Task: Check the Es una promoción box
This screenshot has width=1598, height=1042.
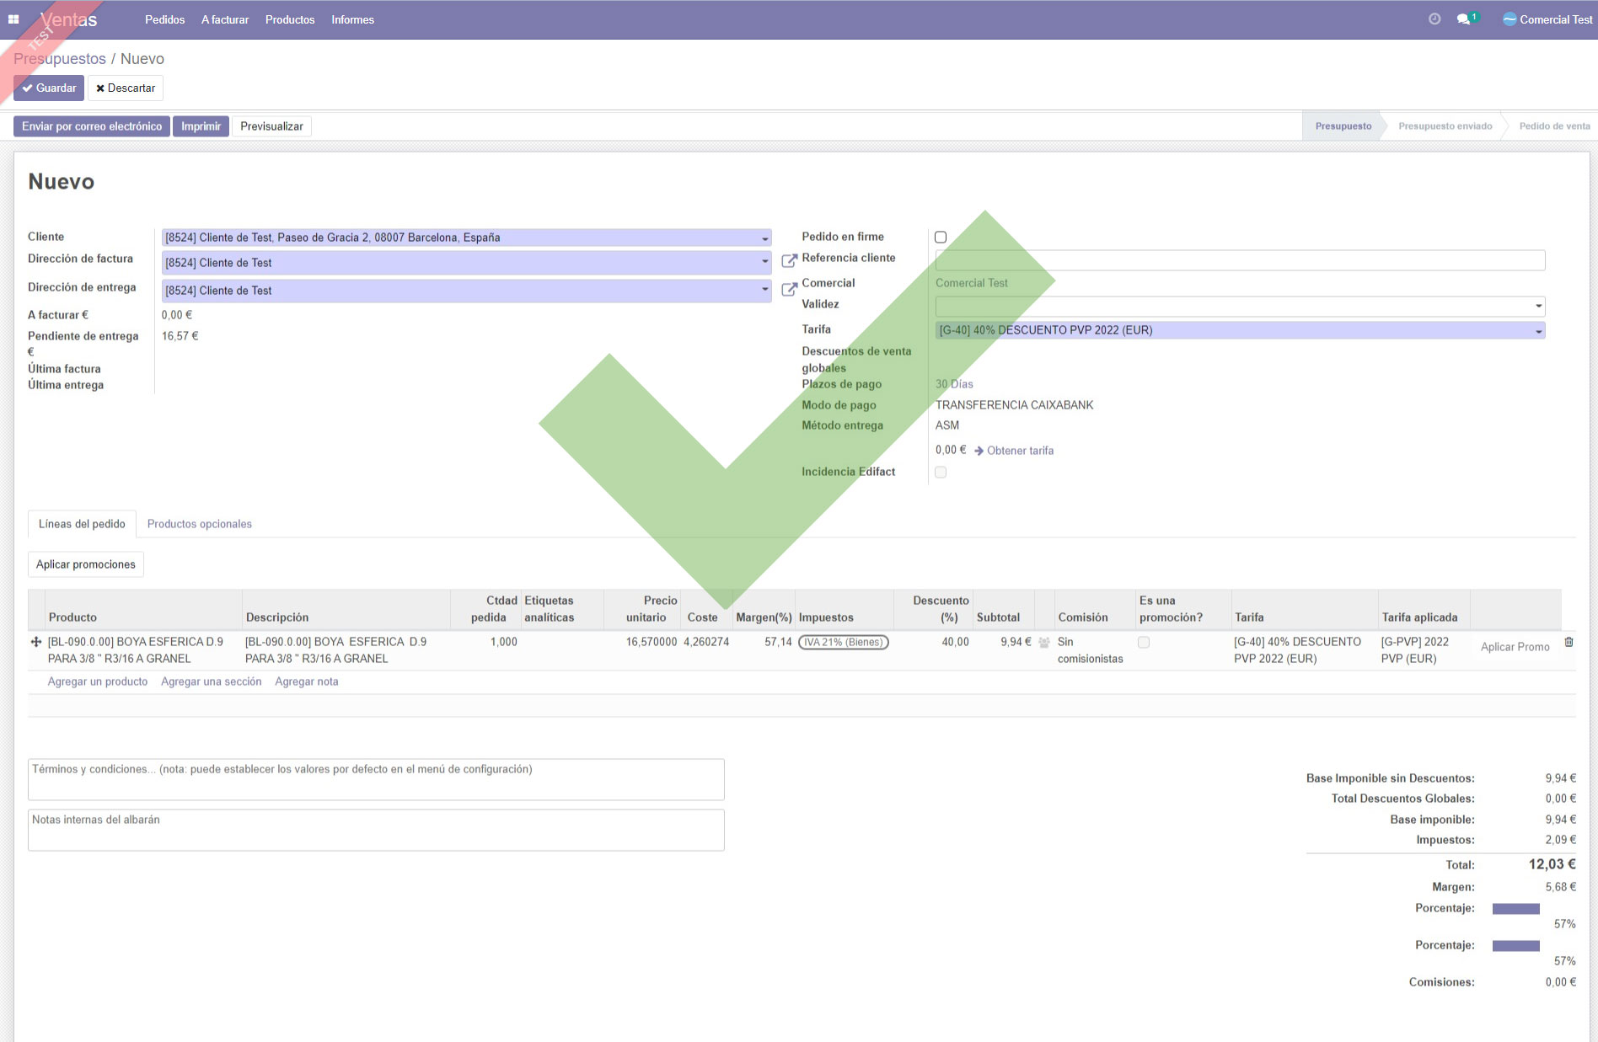Action: 1144,643
